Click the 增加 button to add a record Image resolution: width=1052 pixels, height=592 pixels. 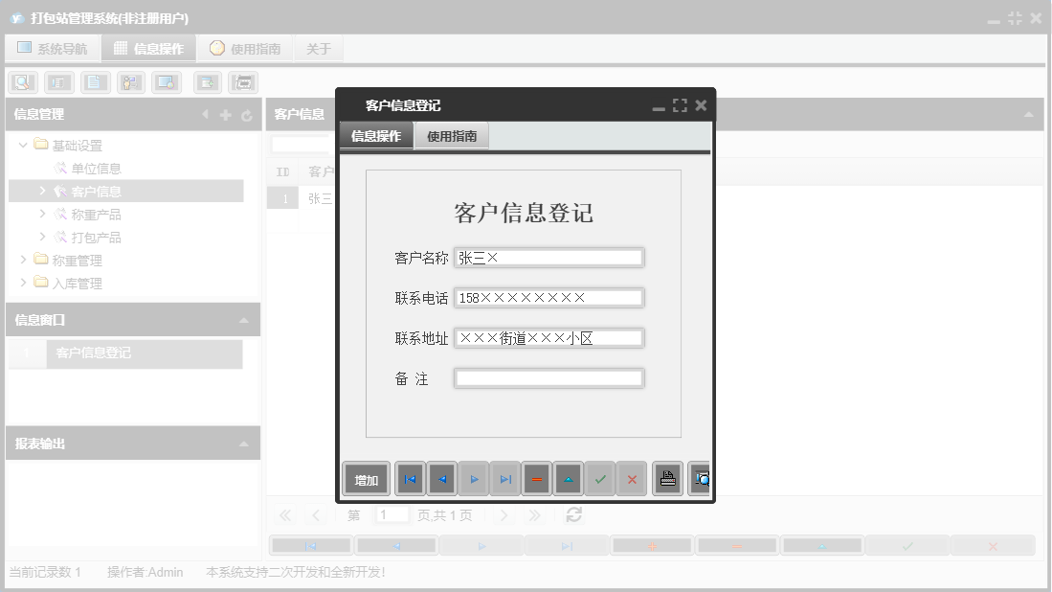(x=366, y=478)
